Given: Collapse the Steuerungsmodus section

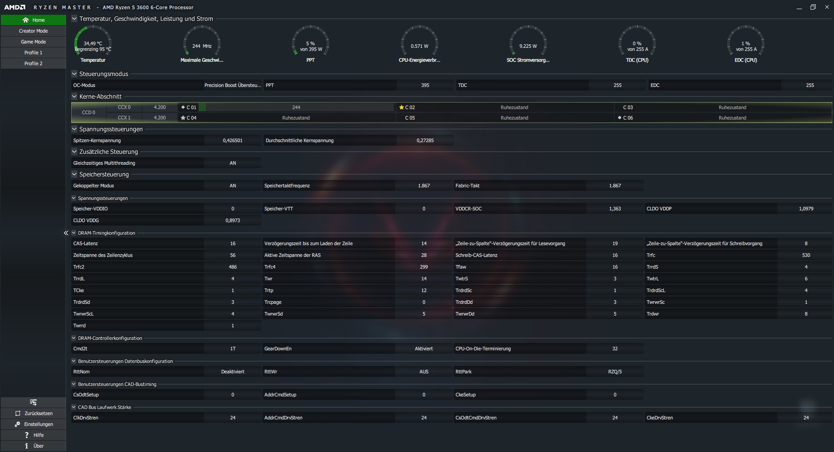Looking at the screenshot, I should 74,74.
